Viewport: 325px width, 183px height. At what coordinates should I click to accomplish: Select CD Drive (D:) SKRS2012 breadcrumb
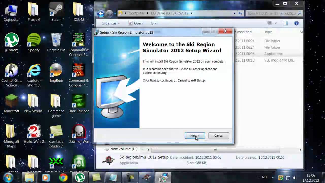click(x=170, y=13)
